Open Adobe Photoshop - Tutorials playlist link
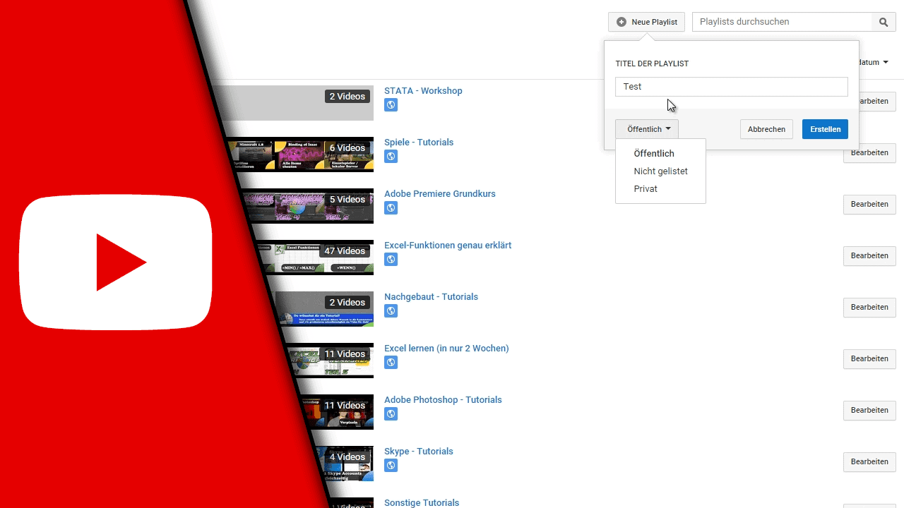Viewport: 904px width, 508px height. pyautogui.click(x=443, y=399)
